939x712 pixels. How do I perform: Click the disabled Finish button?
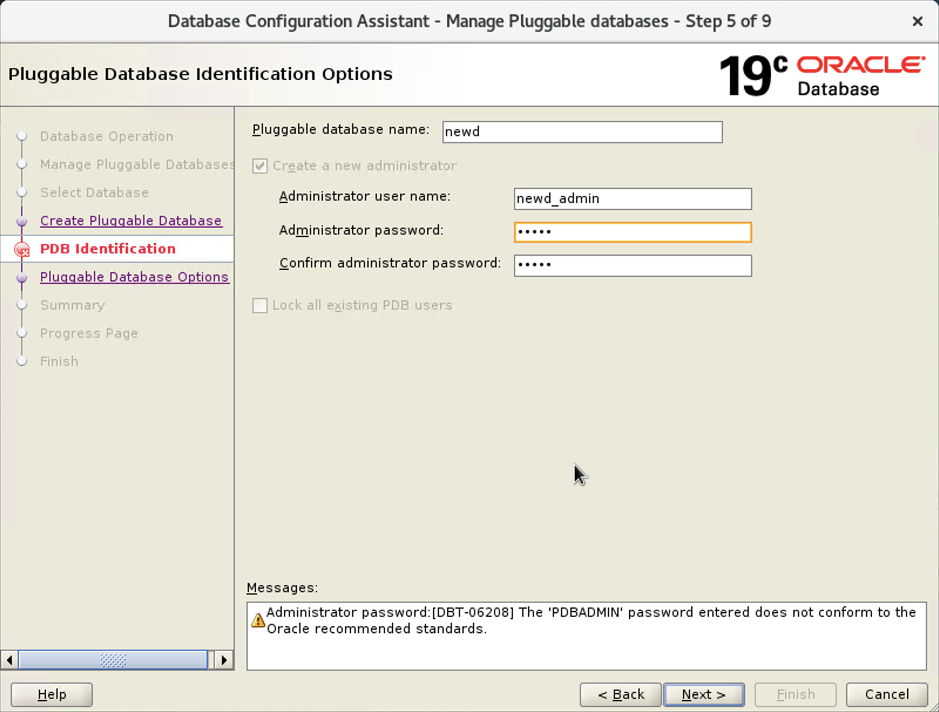coord(795,694)
